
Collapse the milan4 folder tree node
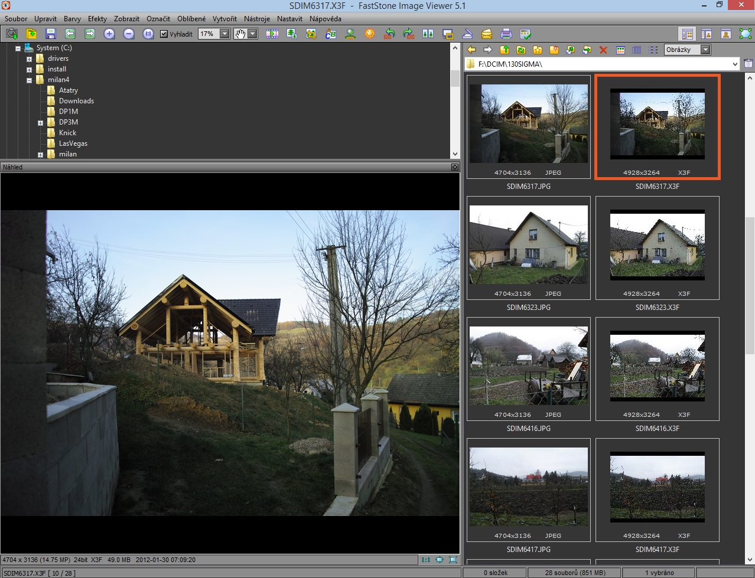tap(29, 80)
